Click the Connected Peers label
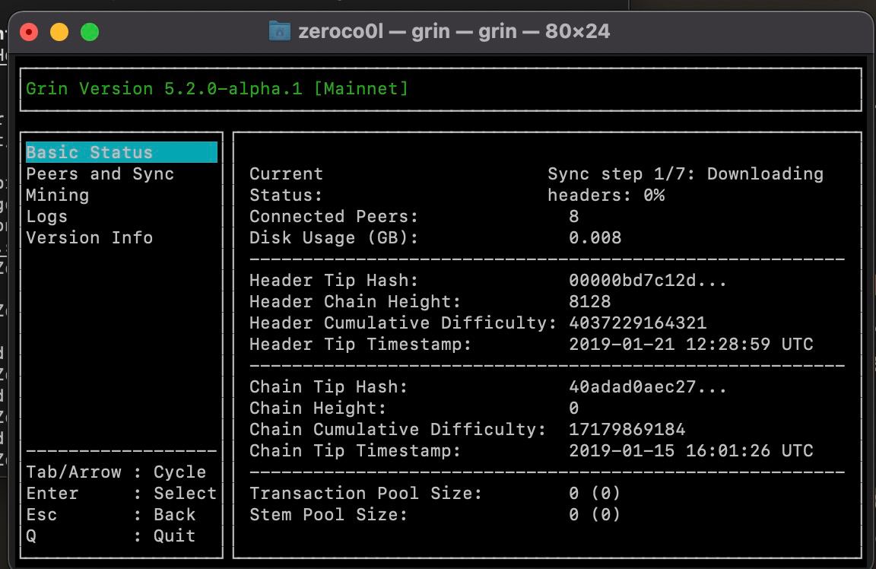Image resolution: width=876 pixels, height=569 pixels. click(334, 216)
